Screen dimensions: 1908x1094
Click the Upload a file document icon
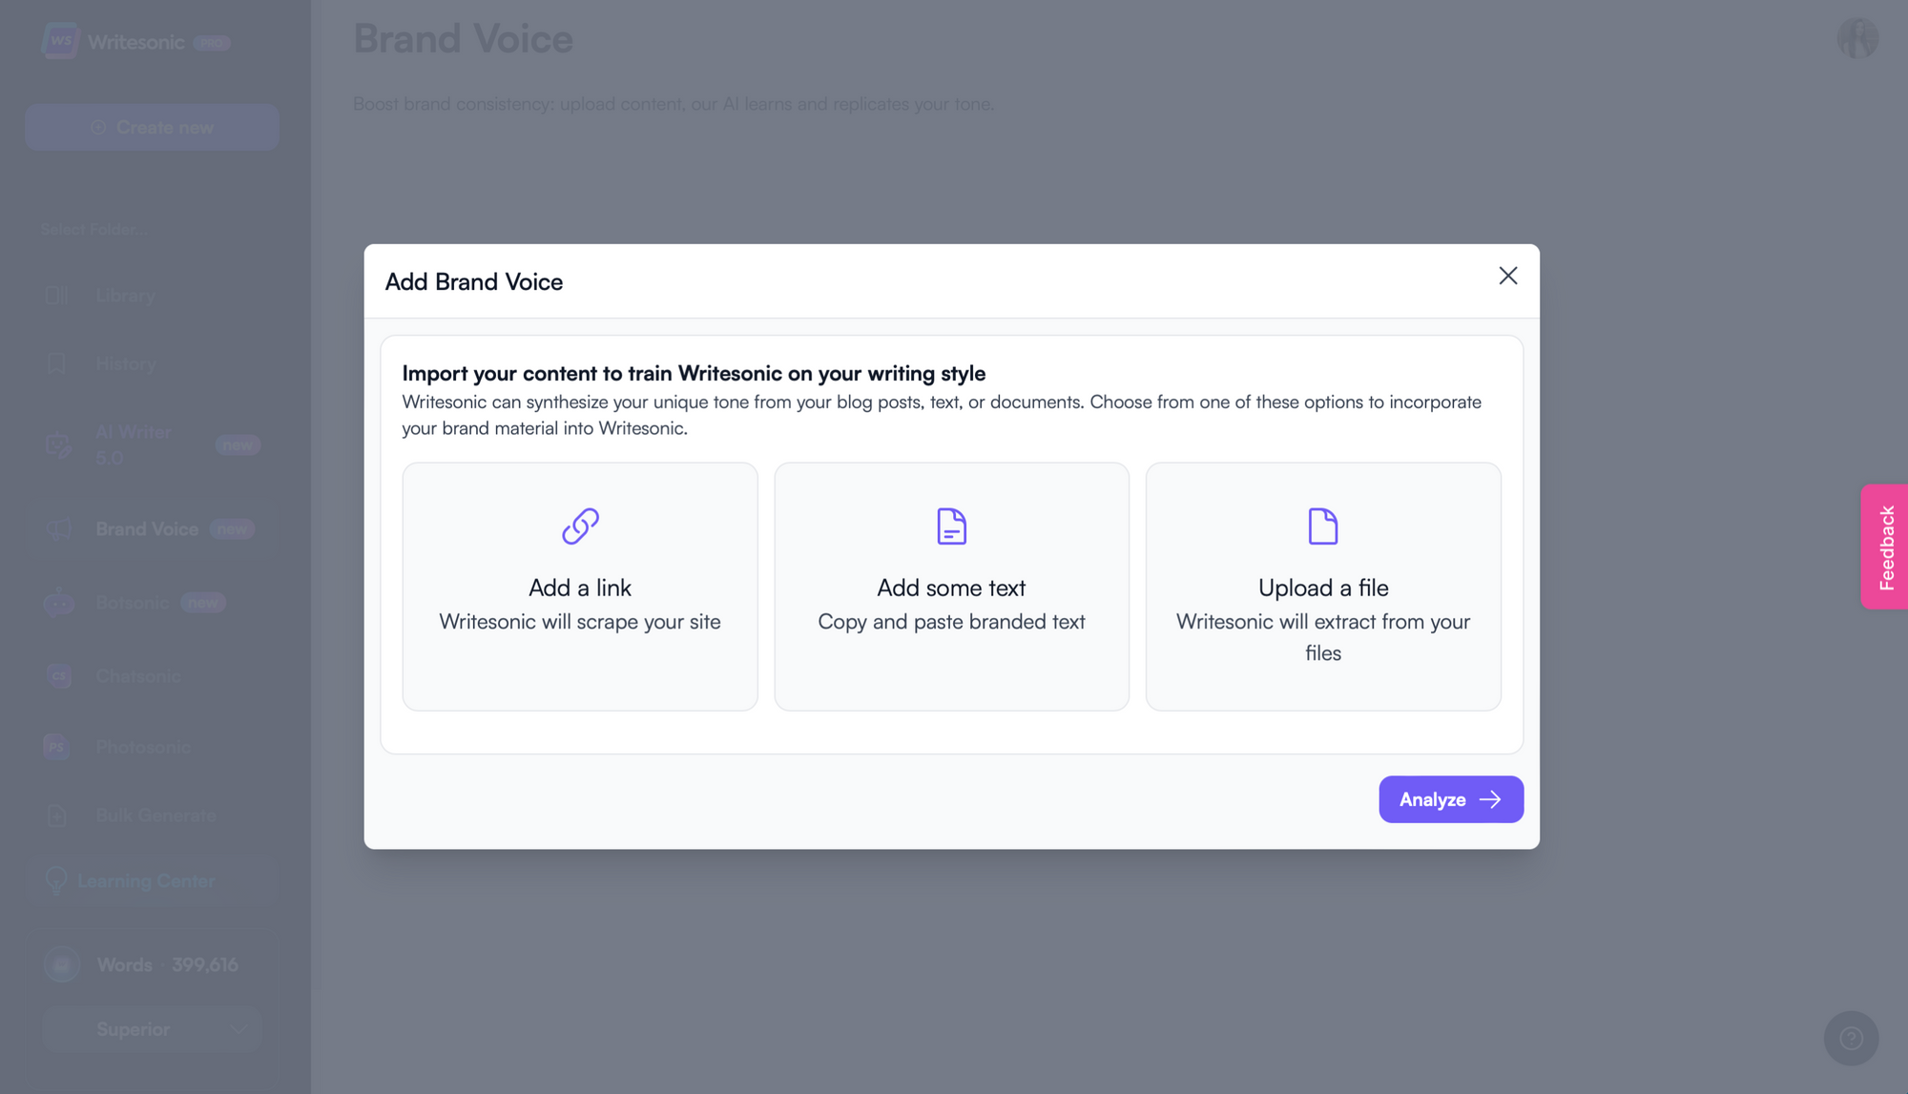pyautogui.click(x=1322, y=524)
